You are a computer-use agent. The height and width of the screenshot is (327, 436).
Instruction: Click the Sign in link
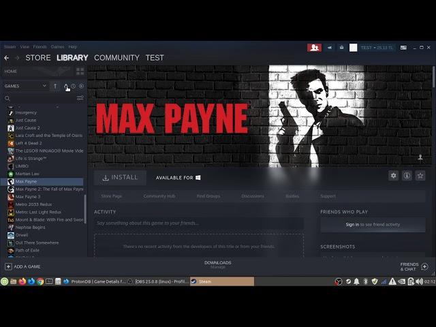[x=352, y=224]
